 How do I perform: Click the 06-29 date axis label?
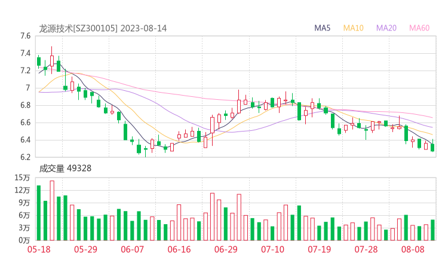tap(226, 249)
